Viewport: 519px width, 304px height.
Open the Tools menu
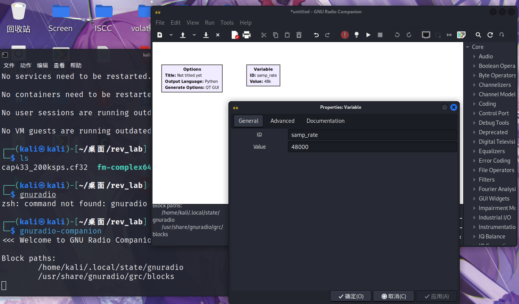pyautogui.click(x=227, y=23)
